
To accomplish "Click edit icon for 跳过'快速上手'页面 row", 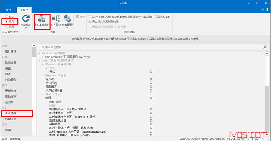I will point(151,128).
